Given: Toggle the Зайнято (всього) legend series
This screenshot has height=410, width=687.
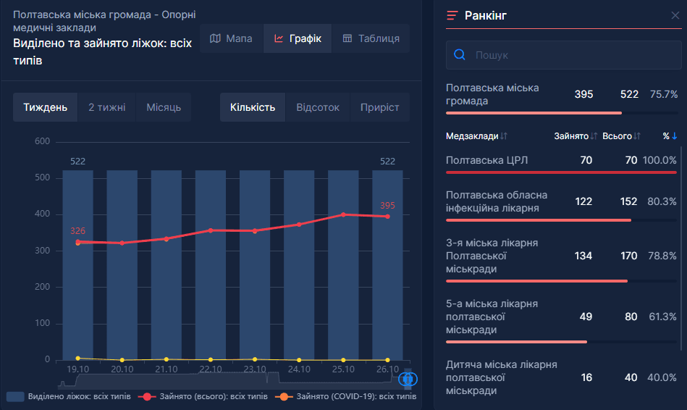Looking at the screenshot, I should (203, 396).
